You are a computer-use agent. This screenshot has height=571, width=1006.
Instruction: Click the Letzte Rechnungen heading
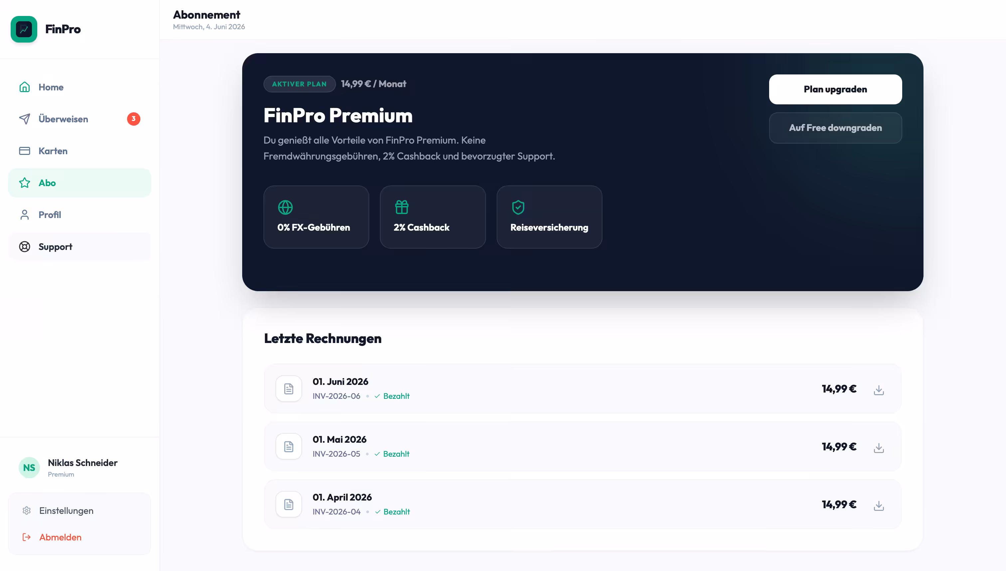[323, 338]
